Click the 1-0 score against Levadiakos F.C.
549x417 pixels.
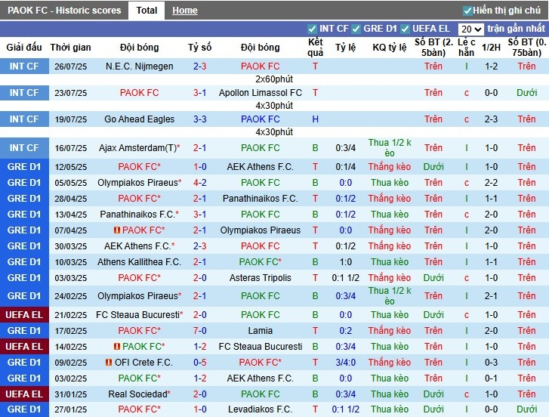click(x=199, y=409)
